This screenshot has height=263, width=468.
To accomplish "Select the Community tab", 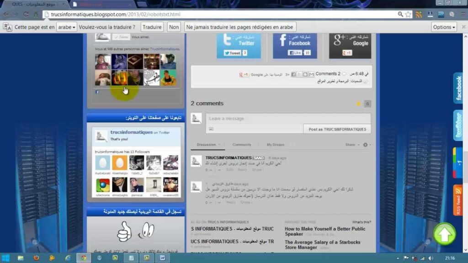I will pos(242,145).
